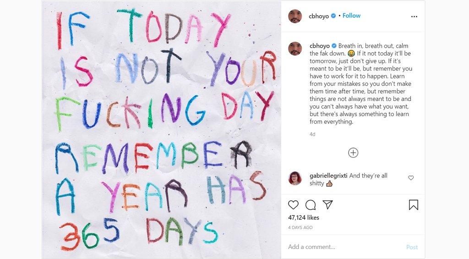
Task: Open gabriellegrixti's profile avatar
Action: pyautogui.click(x=295, y=178)
